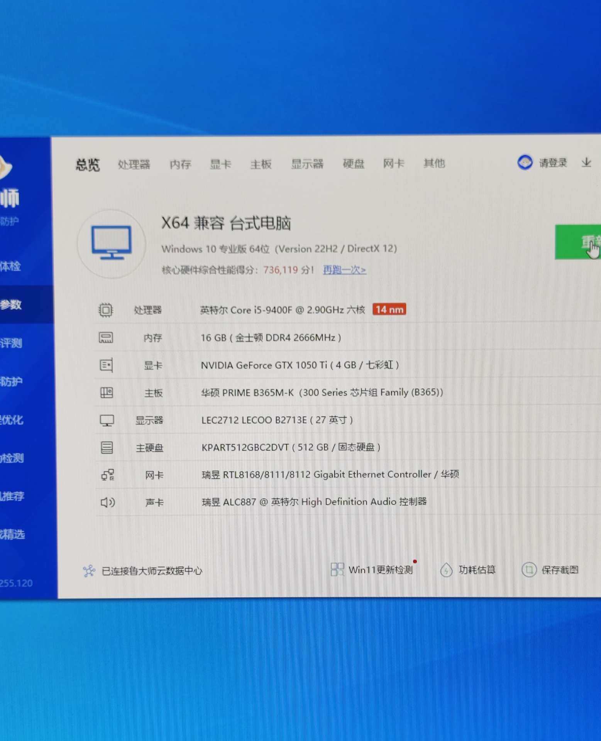This screenshot has width=601, height=741.
Task: Select the Core i5-9400F processor text
Action: 283,310
